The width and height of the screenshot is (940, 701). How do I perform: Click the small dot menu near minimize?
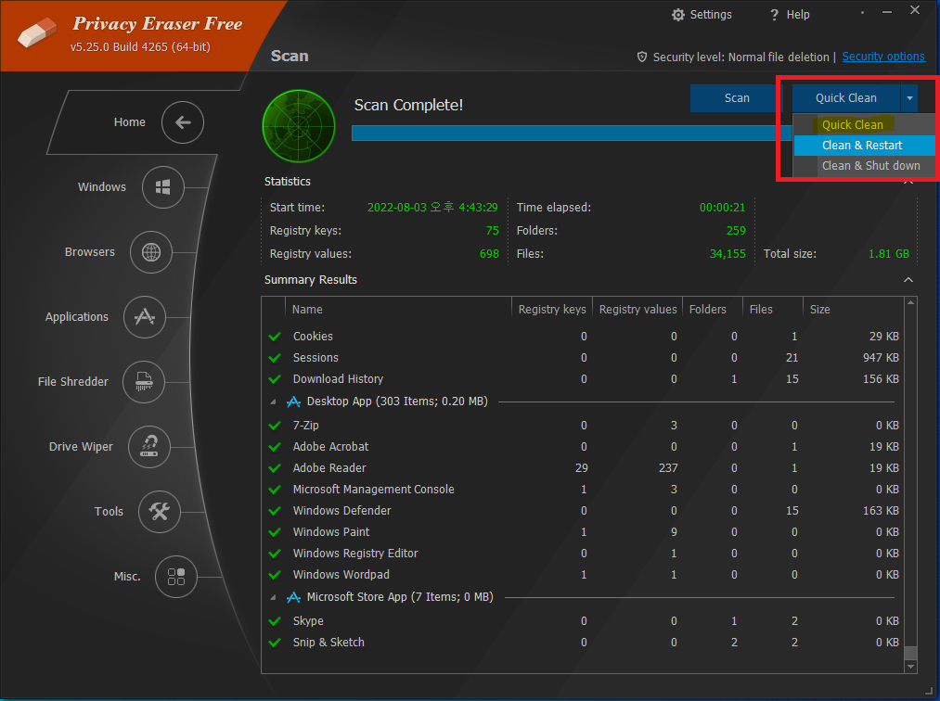[862, 12]
